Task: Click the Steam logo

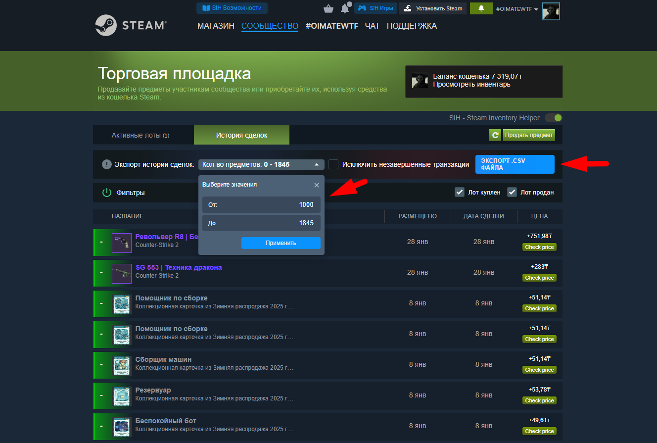Action: tap(131, 25)
